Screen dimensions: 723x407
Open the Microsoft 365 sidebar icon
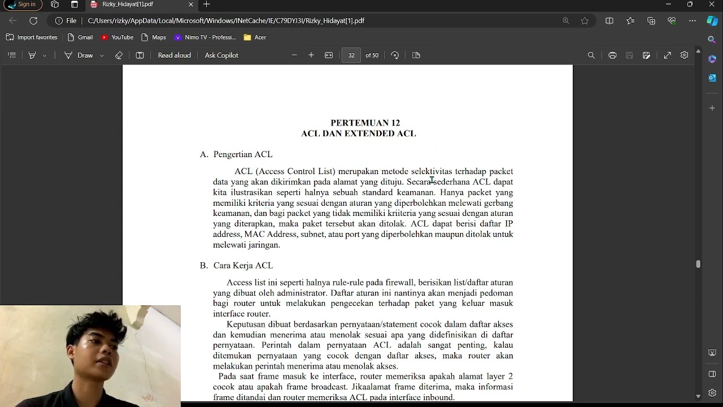(712, 59)
